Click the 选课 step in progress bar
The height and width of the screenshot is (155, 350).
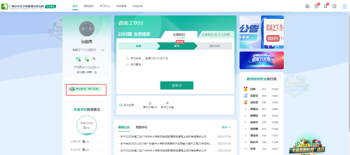click(x=138, y=46)
